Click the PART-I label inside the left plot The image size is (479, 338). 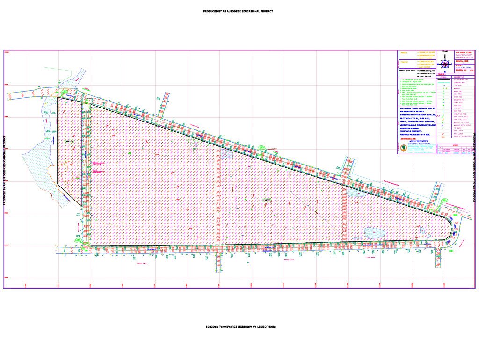click(69, 141)
